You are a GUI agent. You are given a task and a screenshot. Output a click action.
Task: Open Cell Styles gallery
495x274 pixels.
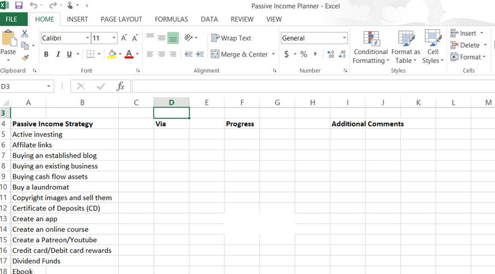click(x=433, y=47)
